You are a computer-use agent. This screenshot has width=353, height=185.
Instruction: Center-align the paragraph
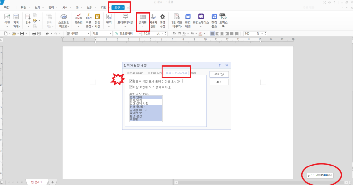click(222, 34)
